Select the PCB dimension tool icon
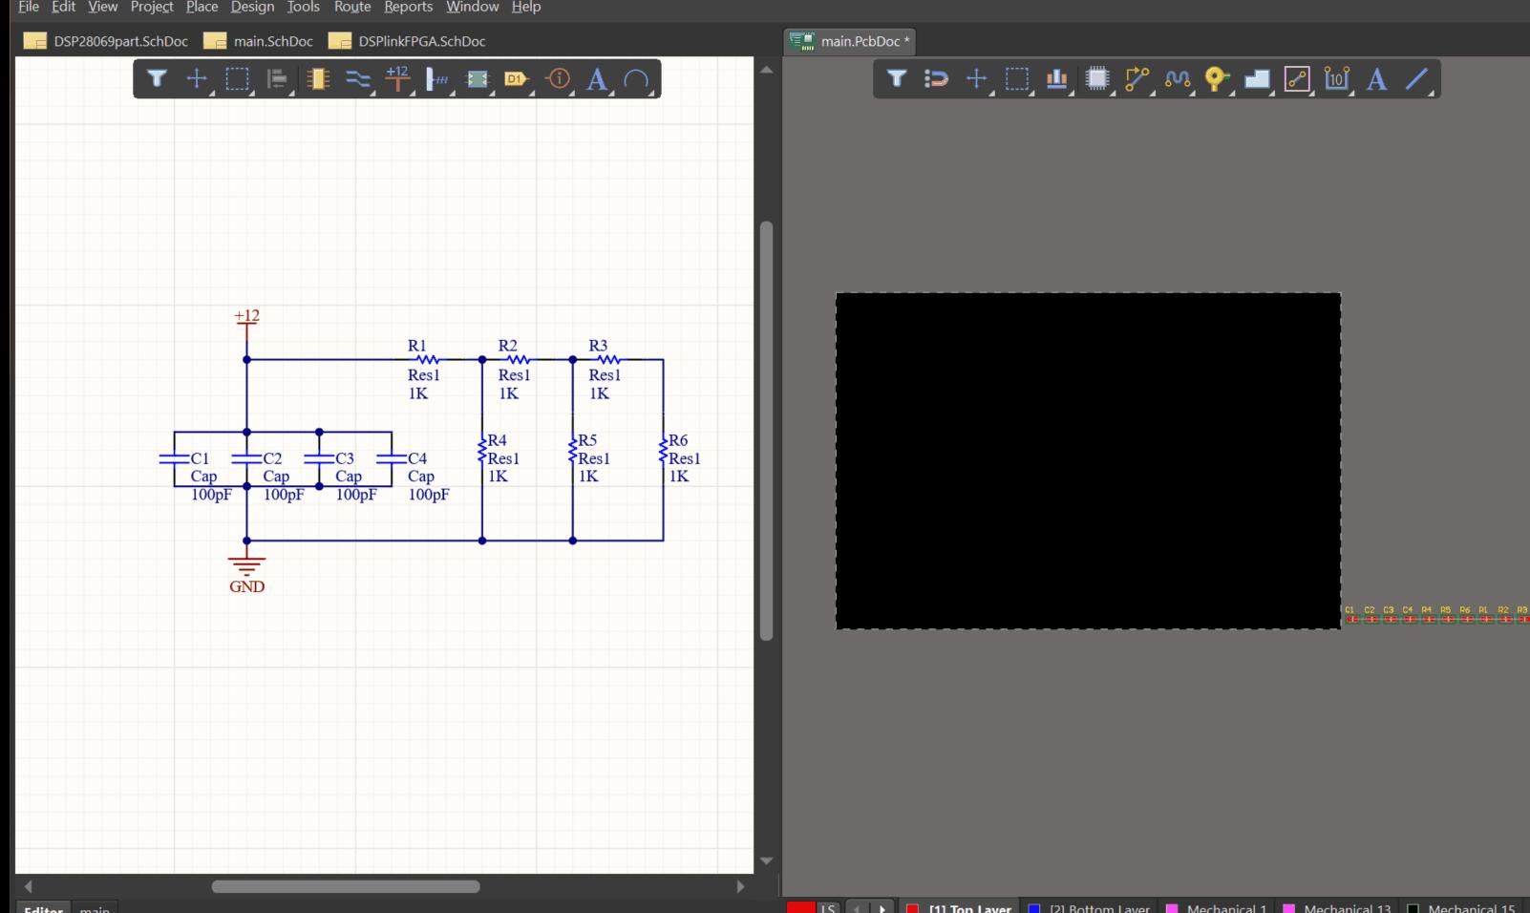The width and height of the screenshot is (1530, 913). tap(1336, 79)
